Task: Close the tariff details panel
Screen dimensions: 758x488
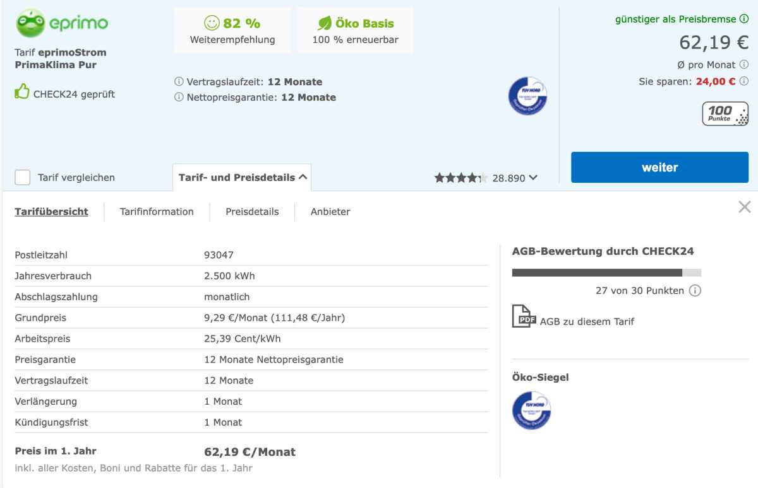Action: point(744,207)
